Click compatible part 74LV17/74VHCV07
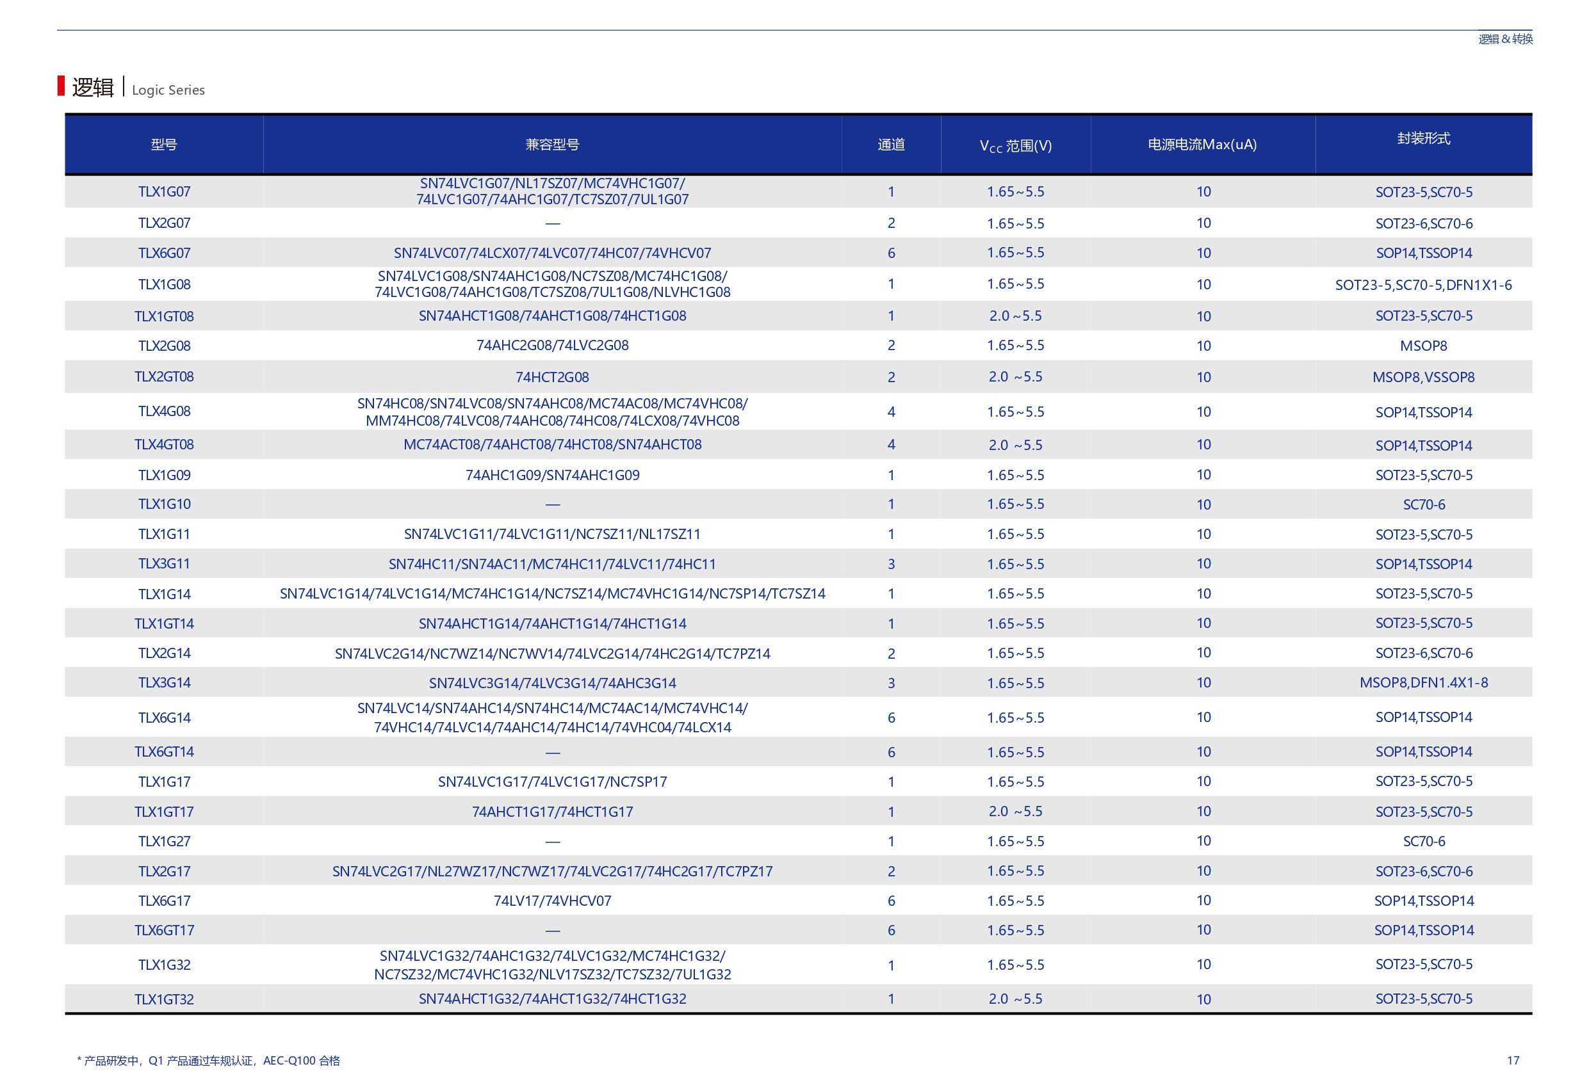 [552, 900]
